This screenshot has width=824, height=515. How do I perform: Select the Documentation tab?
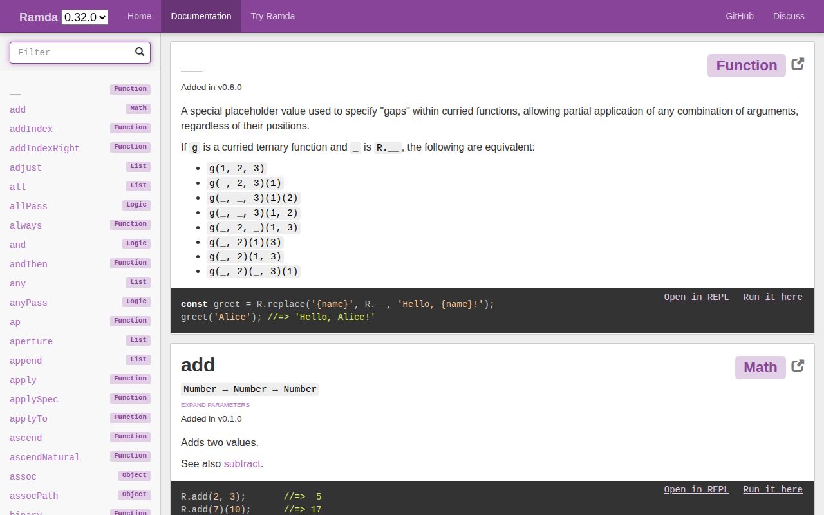click(x=201, y=16)
